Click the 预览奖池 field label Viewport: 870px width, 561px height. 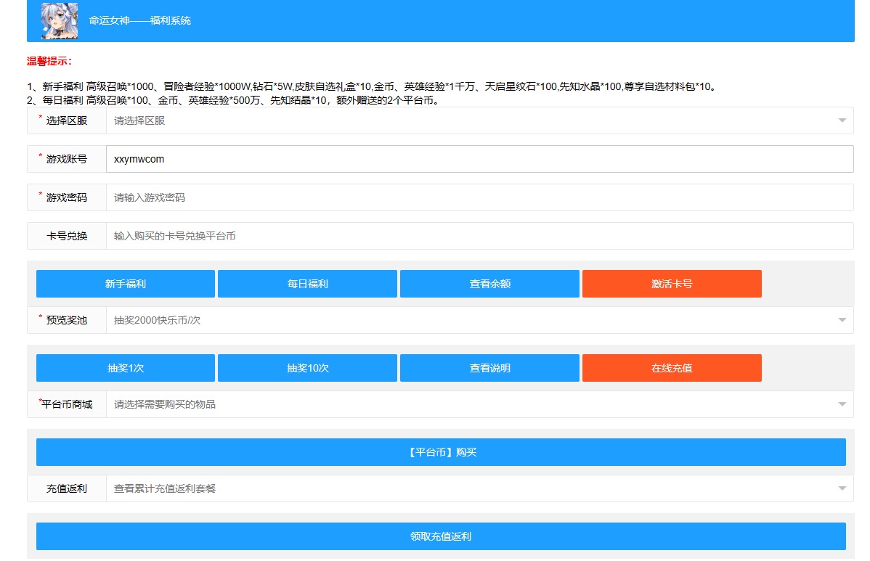pyautogui.click(x=67, y=320)
